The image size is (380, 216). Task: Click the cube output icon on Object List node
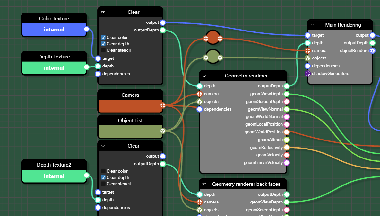[x=163, y=131]
